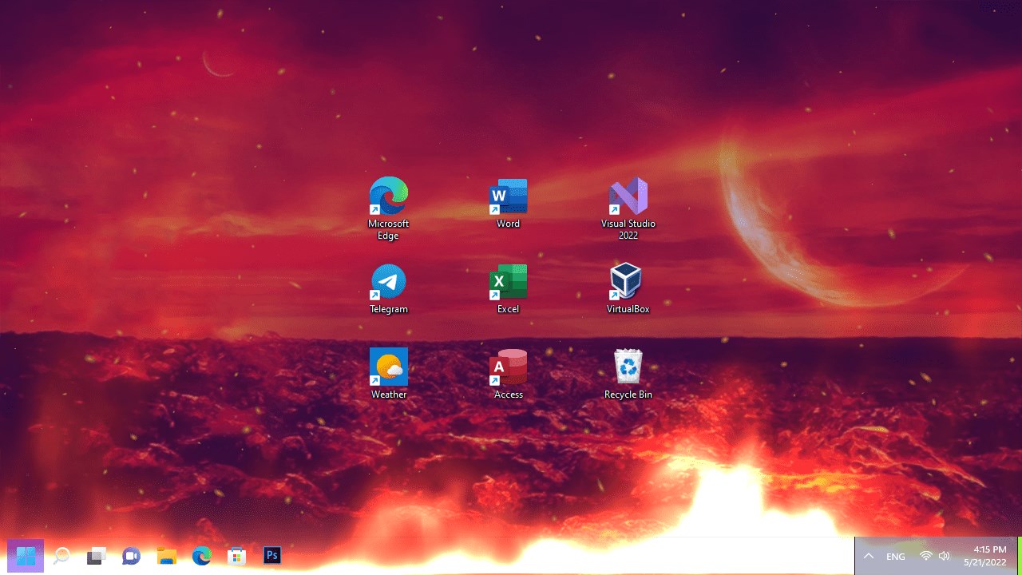Open Task View in the taskbar
Screen dimensions: 1022x575
pos(97,556)
